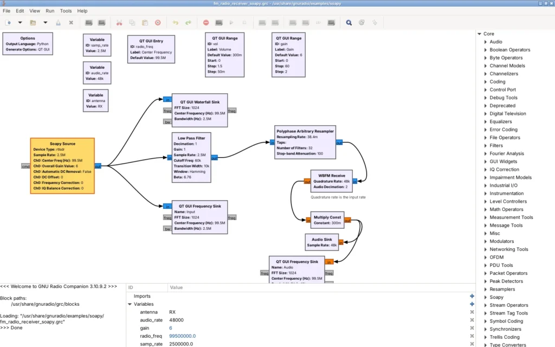
Task: Paste block from clipboard
Action: tap(145, 23)
